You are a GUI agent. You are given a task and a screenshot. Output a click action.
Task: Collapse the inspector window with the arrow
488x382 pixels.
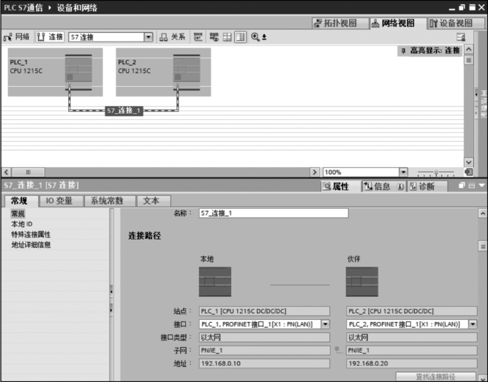(x=481, y=186)
